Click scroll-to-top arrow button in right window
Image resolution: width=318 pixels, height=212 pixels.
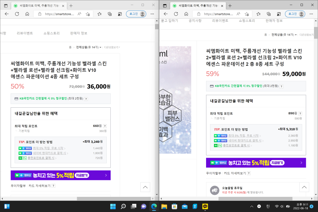tap(304, 187)
